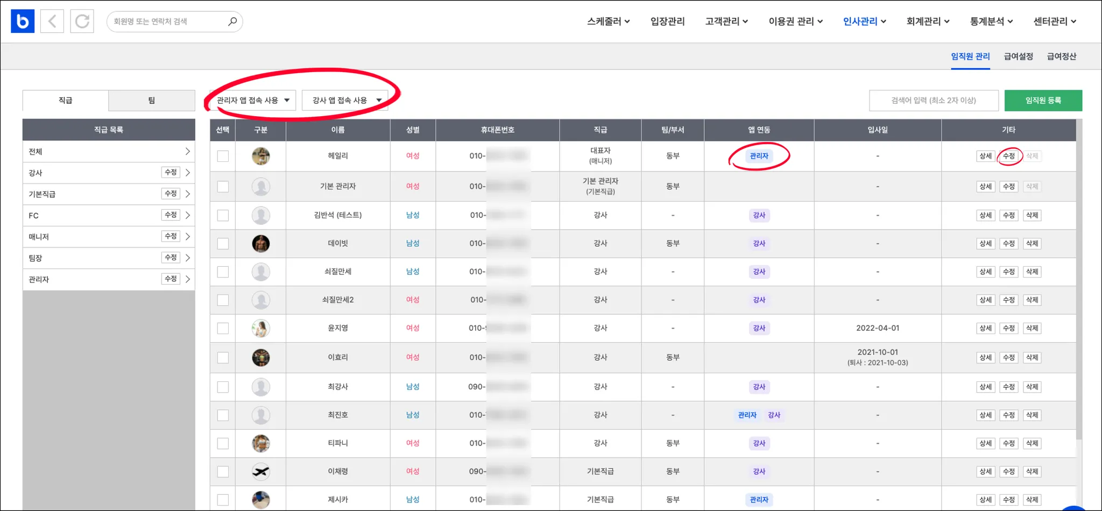Click 최강사's default avatar icon
This screenshot has height=511, width=1102.
coord(261,387)
